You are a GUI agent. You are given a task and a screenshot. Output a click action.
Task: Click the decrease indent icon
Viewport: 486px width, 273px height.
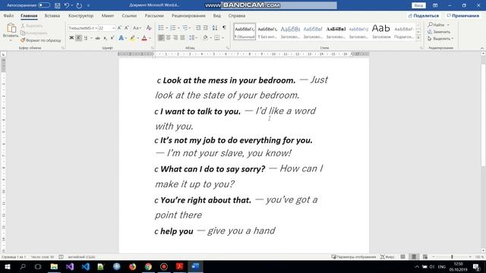click(x=198, y=28)
